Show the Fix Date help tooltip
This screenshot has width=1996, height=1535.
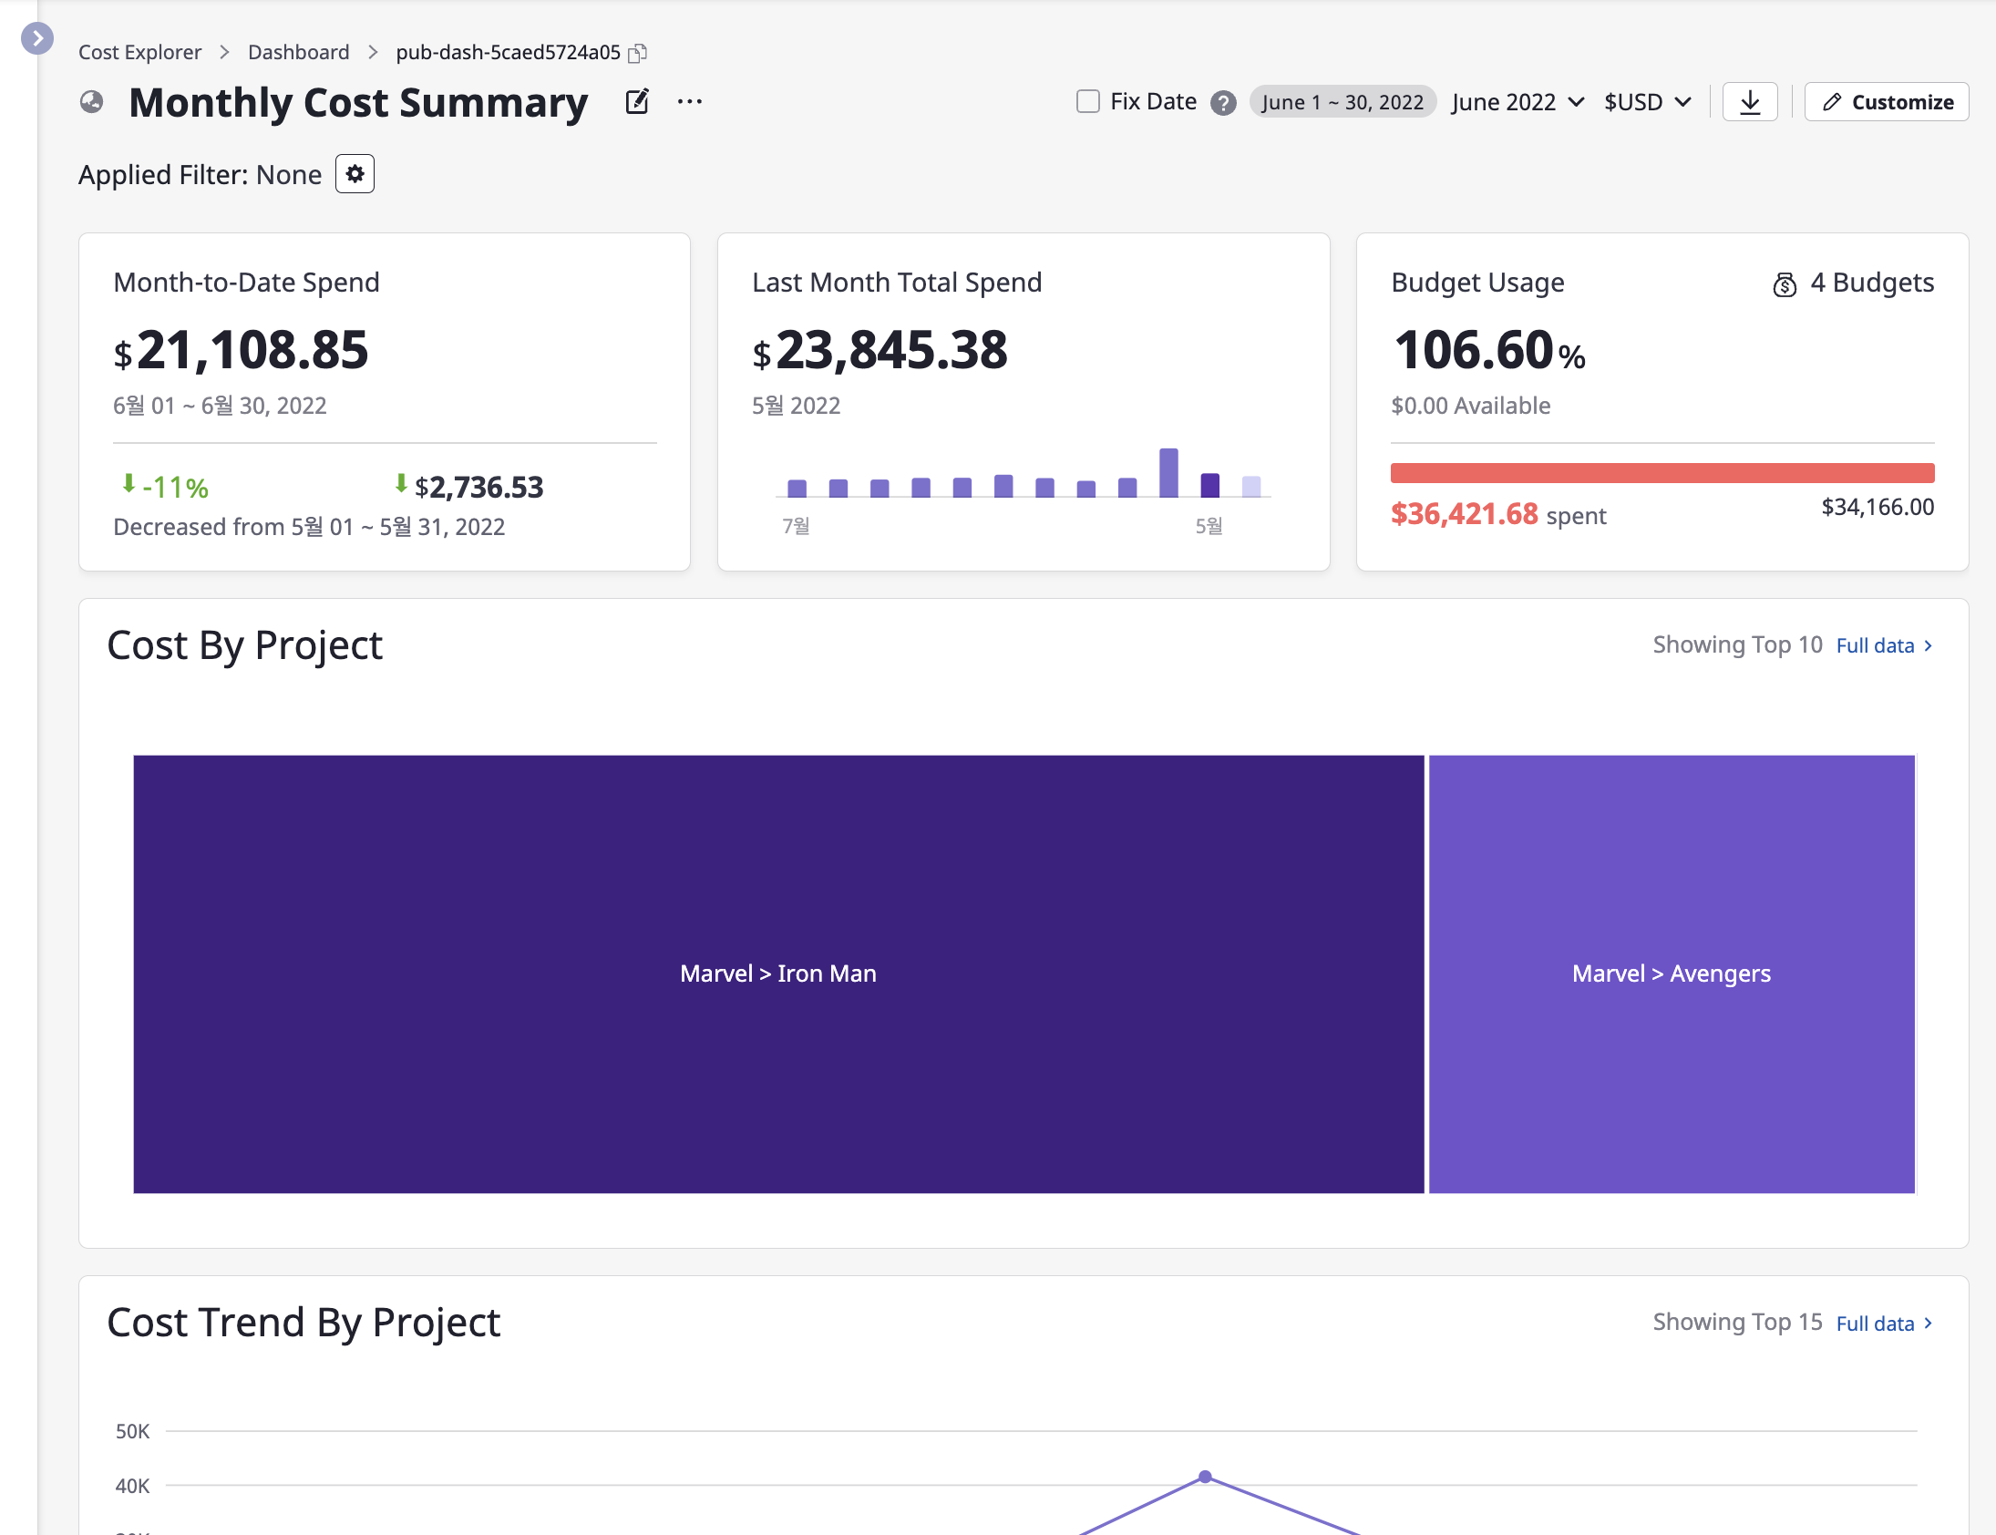(1223, 102)
